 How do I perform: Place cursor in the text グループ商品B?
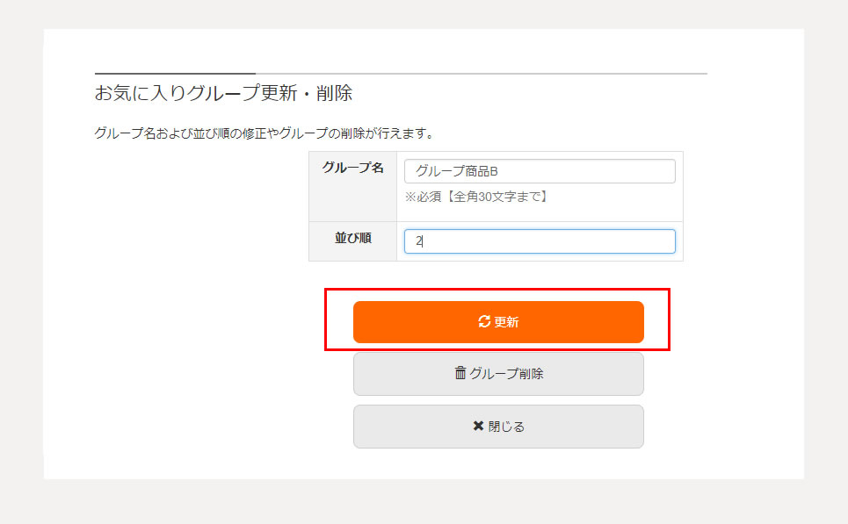[x=456, y=171]
